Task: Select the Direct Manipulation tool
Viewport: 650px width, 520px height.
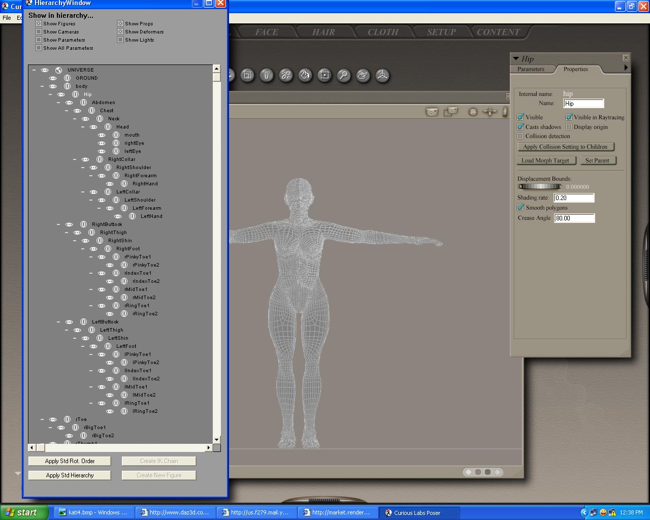Action: click(382, 76)
